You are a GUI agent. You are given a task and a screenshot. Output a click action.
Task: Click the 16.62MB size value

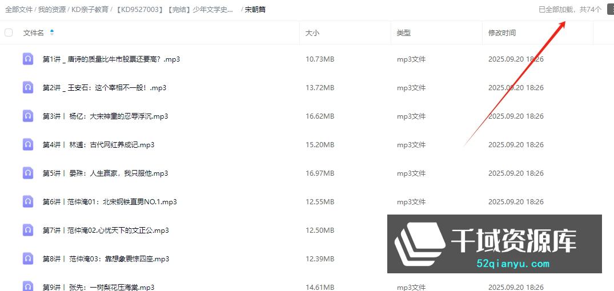tap(320, 116)
